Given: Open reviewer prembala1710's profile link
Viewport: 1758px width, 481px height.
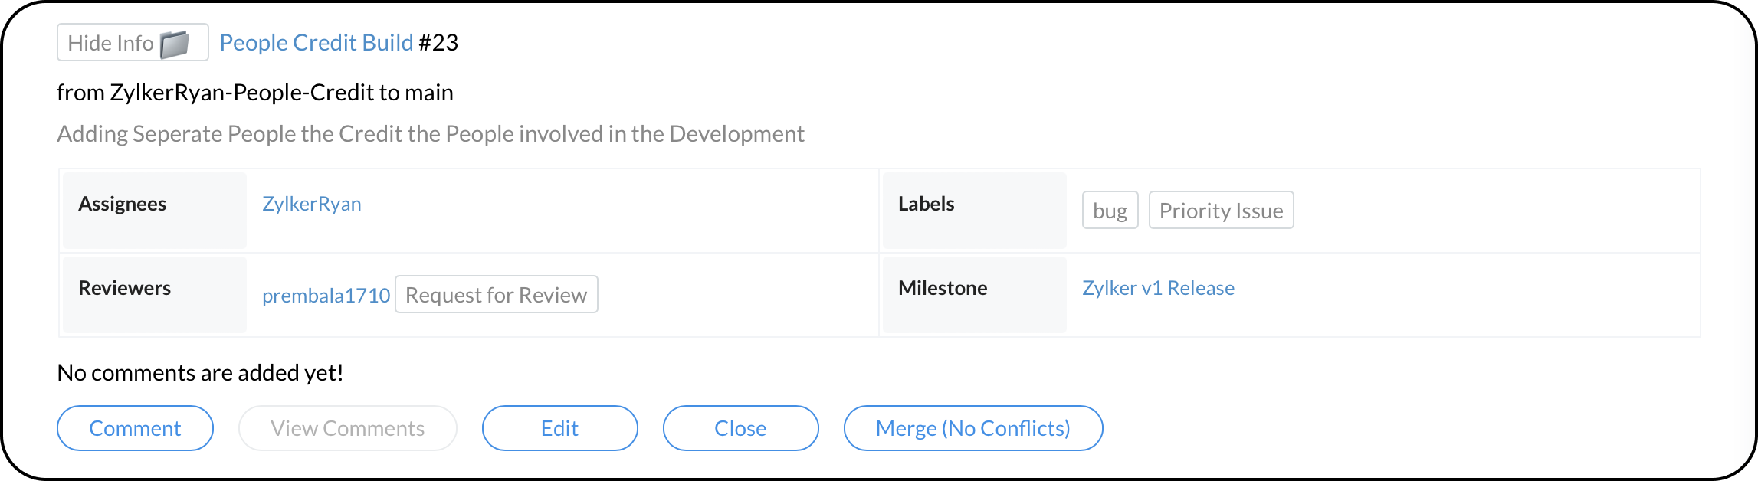Looking at the screenshot, I should tap(326, 296).
